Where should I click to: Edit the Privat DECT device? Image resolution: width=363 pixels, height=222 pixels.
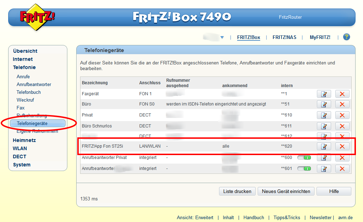(324, 115)
